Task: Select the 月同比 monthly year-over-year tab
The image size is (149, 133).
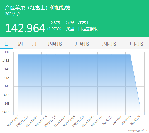Action: [136, 44]
